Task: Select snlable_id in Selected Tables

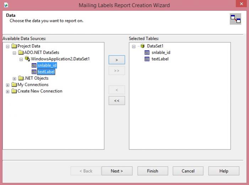Action: [x=161, y=52]
